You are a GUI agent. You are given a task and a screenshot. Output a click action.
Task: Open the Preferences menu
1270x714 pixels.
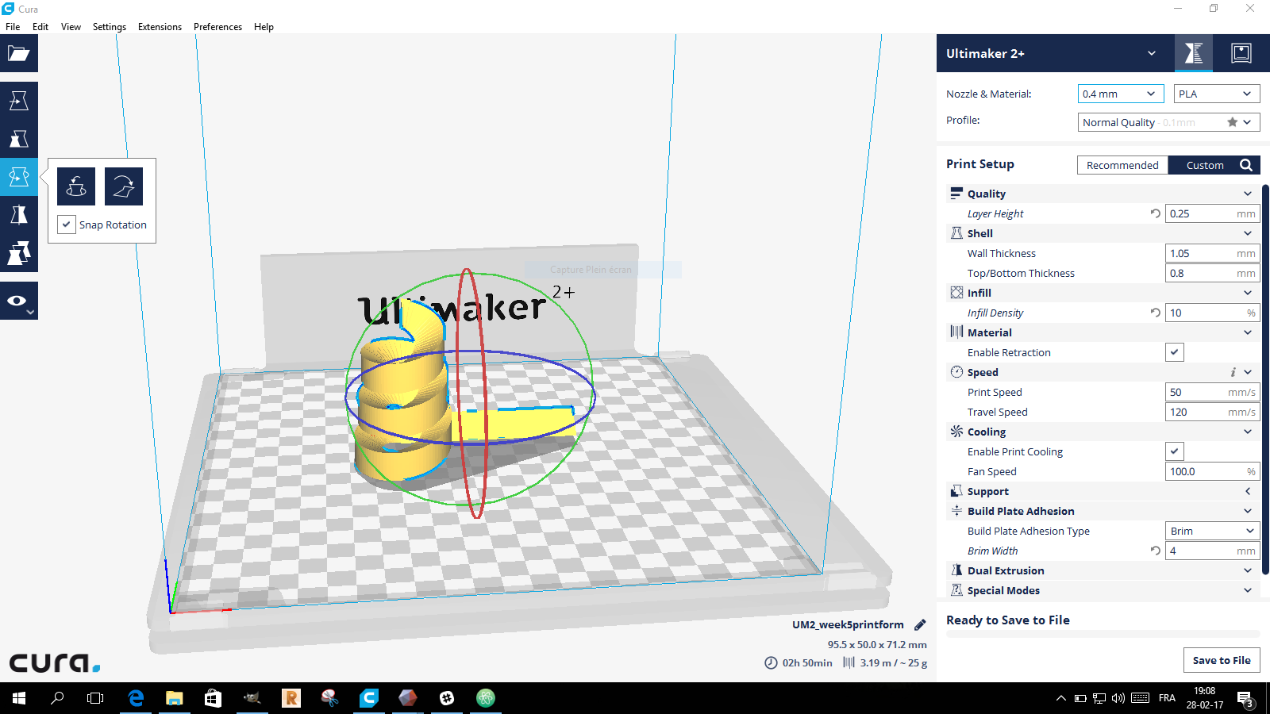pyautogui.click(x=217, y=26)
